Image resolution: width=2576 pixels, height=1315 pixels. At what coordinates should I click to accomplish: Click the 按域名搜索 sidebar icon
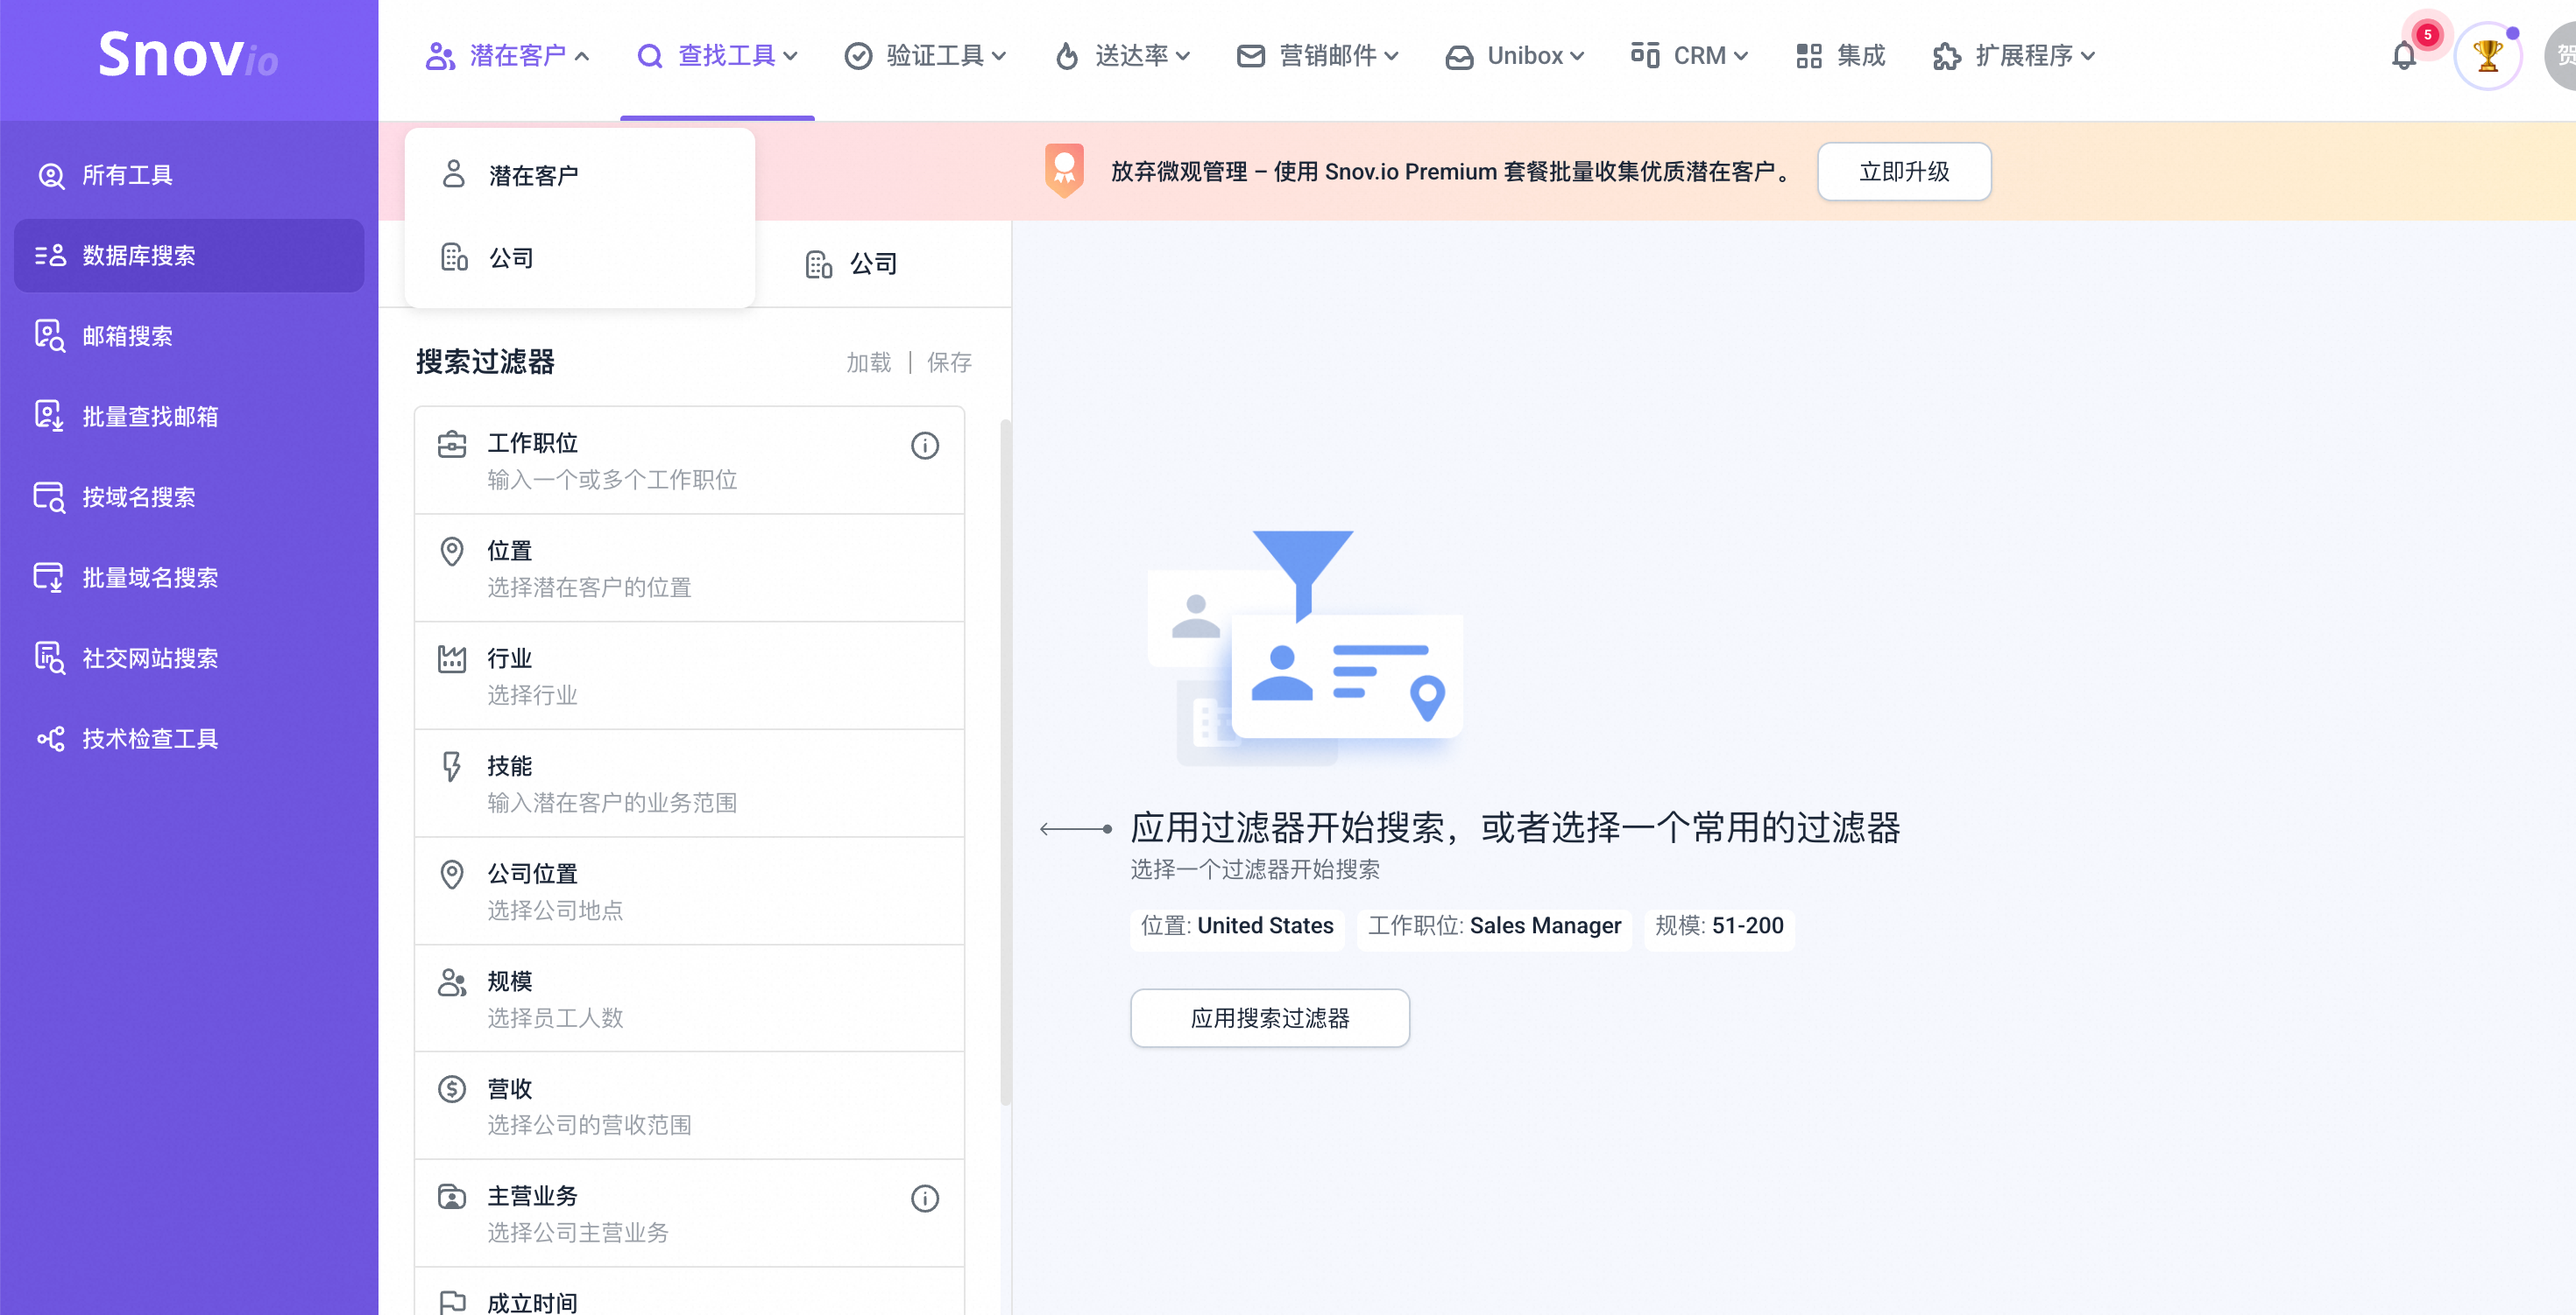(x=50, y=496)
